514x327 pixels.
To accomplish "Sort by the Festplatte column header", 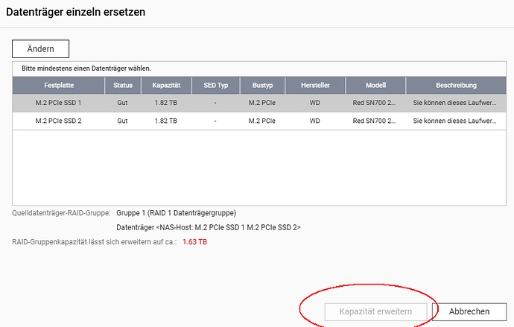I will (x=58, y=85).
